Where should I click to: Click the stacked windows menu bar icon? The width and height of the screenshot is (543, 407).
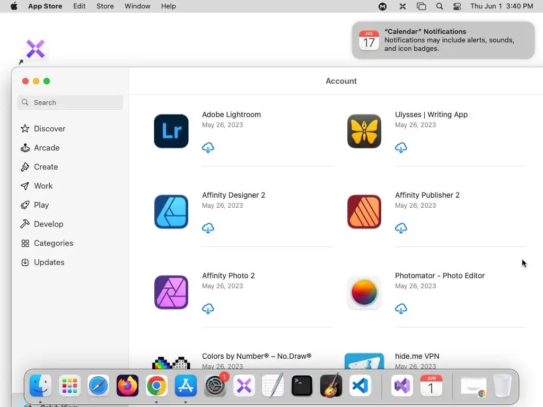(x=421, y=6)
